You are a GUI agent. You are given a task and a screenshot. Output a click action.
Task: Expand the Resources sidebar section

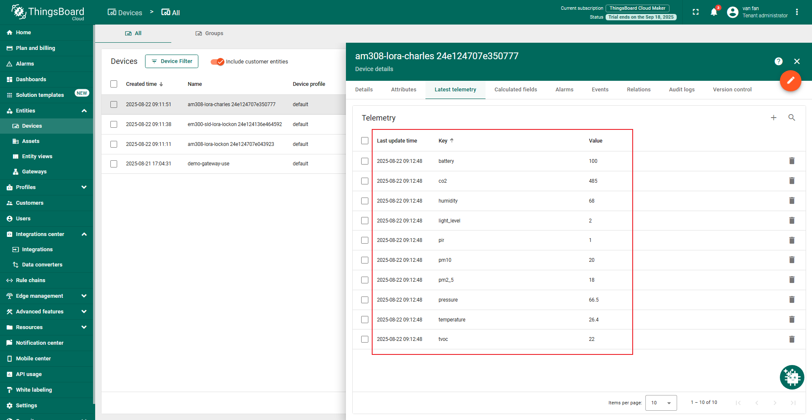[84, 327]
